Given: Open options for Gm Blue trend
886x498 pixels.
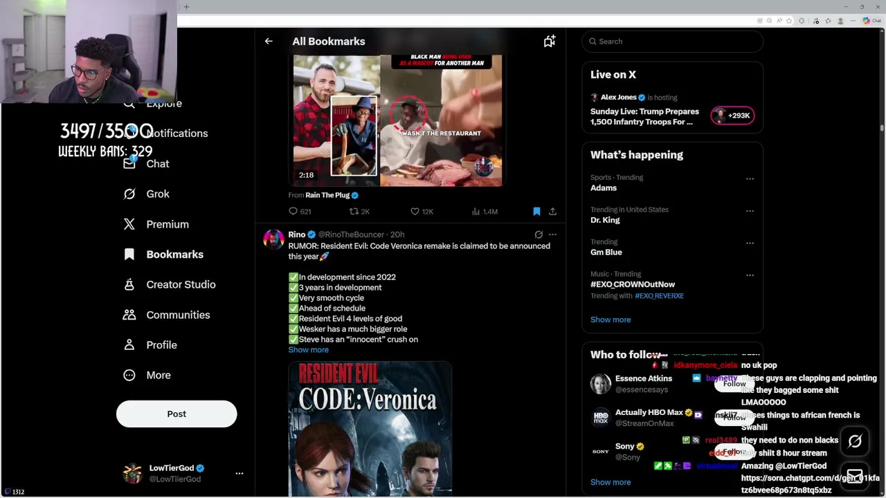Looking at the screenshot, I should [x=750, y=243].
